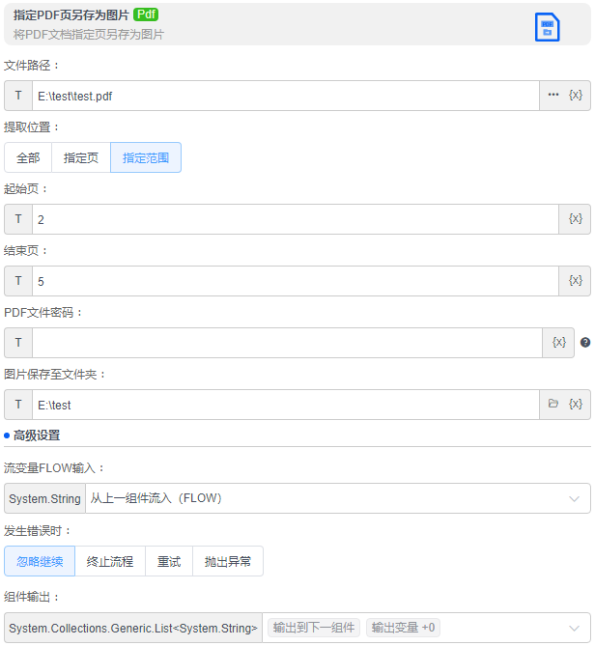Choose 抛出异常 on error
Screen dimensions: 595x646
click(x=228, y=561)
